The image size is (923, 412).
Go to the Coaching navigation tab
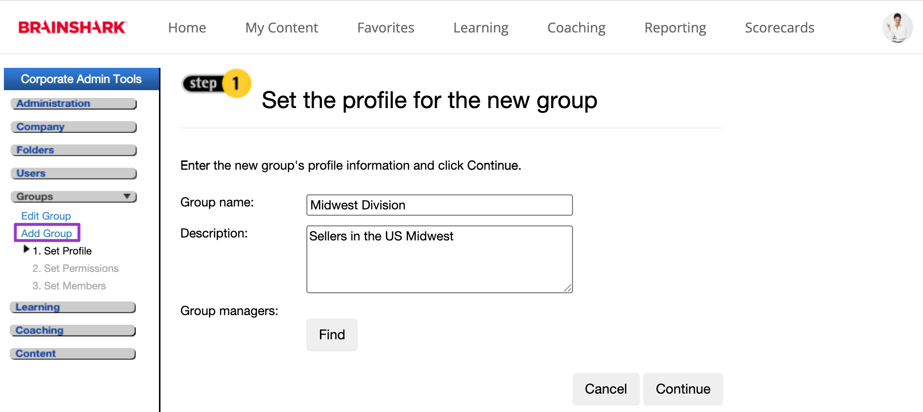(576, 28)
